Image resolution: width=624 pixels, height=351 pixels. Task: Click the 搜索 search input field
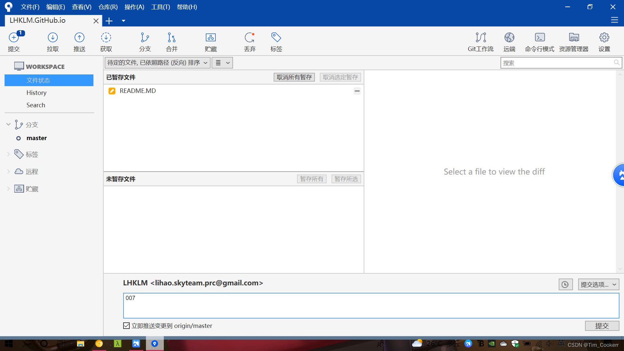pos(556,63)
